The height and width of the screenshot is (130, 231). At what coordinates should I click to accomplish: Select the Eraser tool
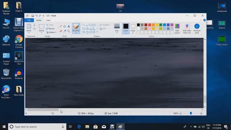click(x=61, y=31)
